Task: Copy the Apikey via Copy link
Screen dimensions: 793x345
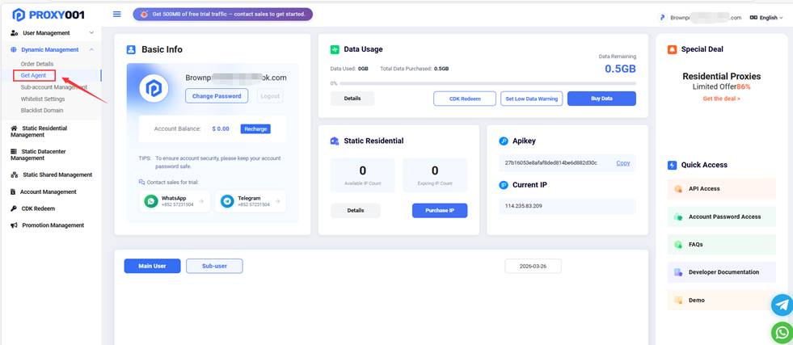Action: tap(622, 163)
